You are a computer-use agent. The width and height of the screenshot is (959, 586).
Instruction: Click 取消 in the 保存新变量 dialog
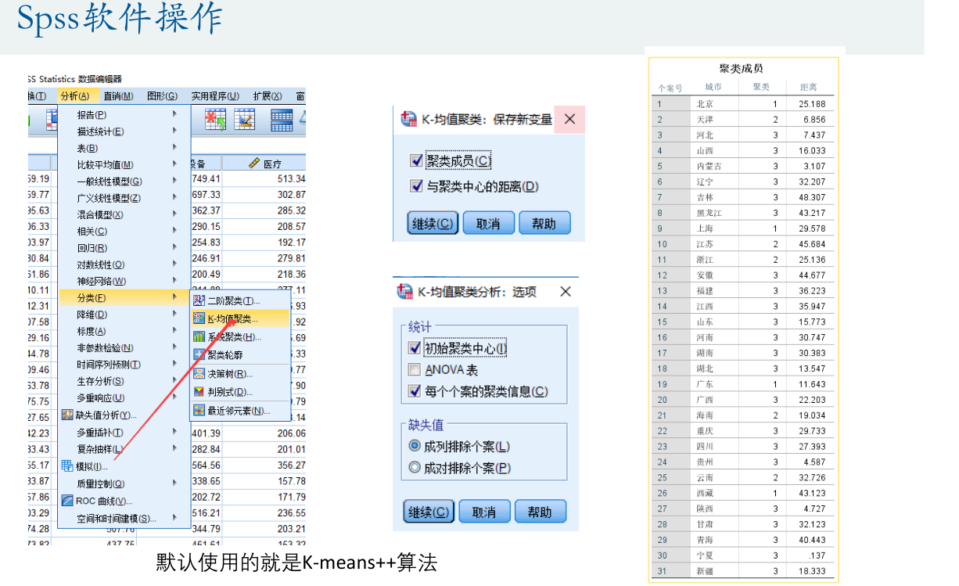488,223
